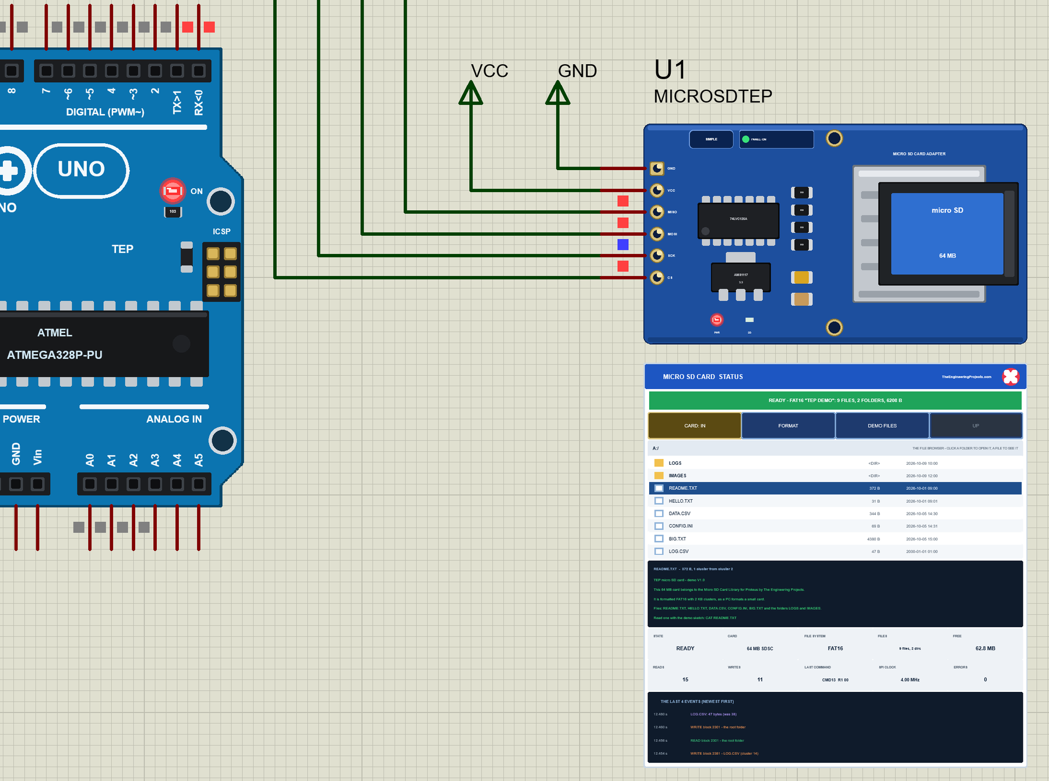Screen dimensions: 1049x781
Task: Click the MISO pin pad on module
Action: point(657,211)
